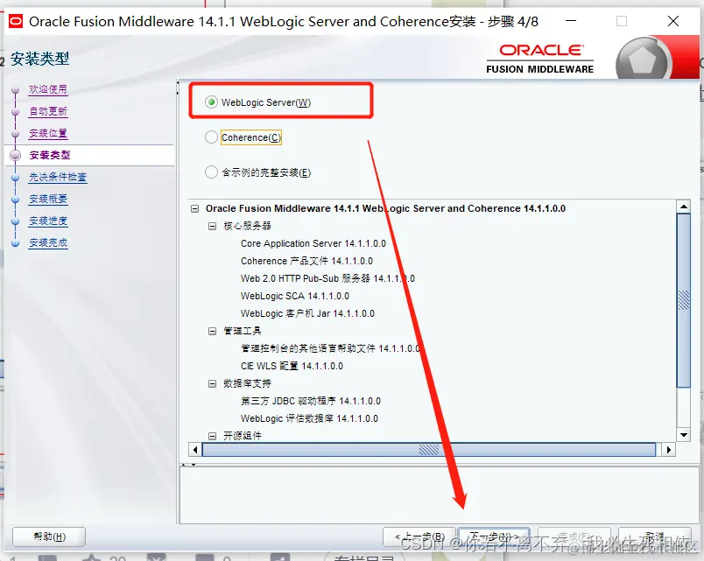Collapse the 开源组件 tree group
This screenshot has width=704, height=561.
213,436
